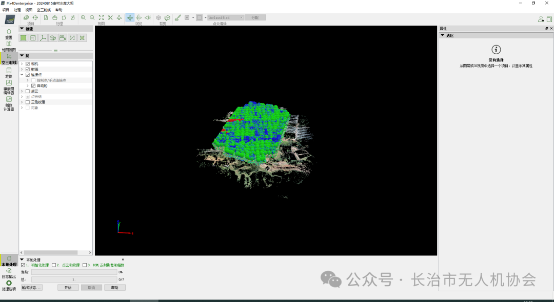The image size is (554, 302).
Task: Click the zoom out magnifier toolbar icon
Action: click(92, 17)
